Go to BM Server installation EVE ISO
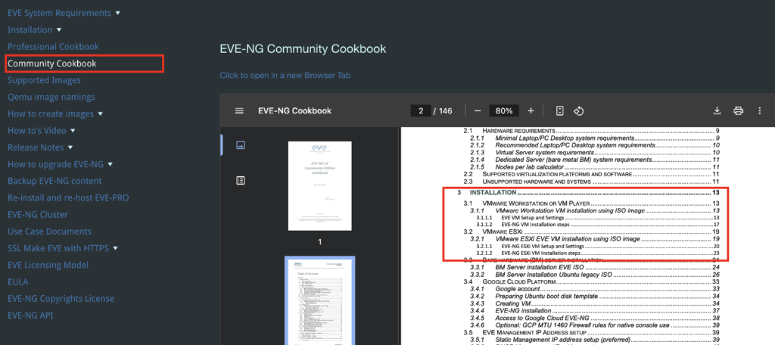The height and width of the screenshot is (345, 775). pyautogui.click(x=594, y=267)
